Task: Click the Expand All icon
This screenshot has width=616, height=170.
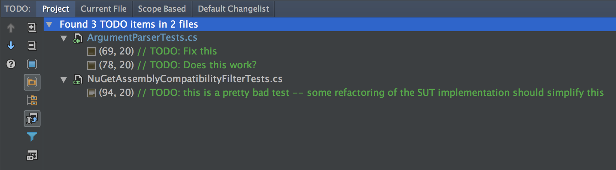Action: pos(32,28)
